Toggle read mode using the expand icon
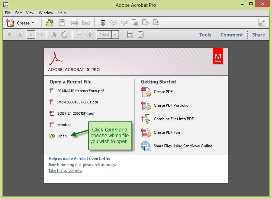Viewport: 272px width, 199px height. 262,23
